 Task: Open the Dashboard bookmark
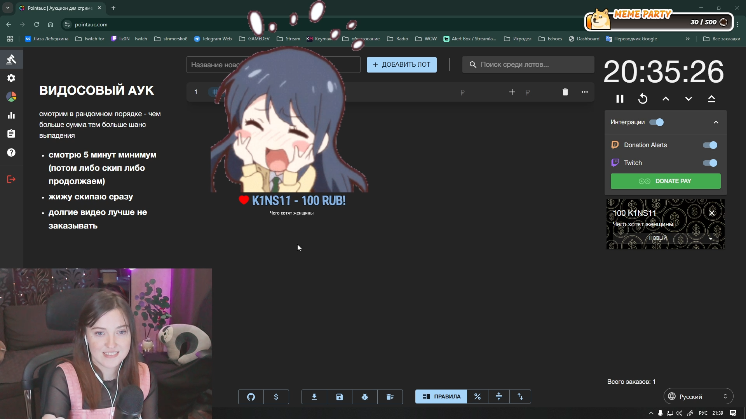(x=584, y=39)
